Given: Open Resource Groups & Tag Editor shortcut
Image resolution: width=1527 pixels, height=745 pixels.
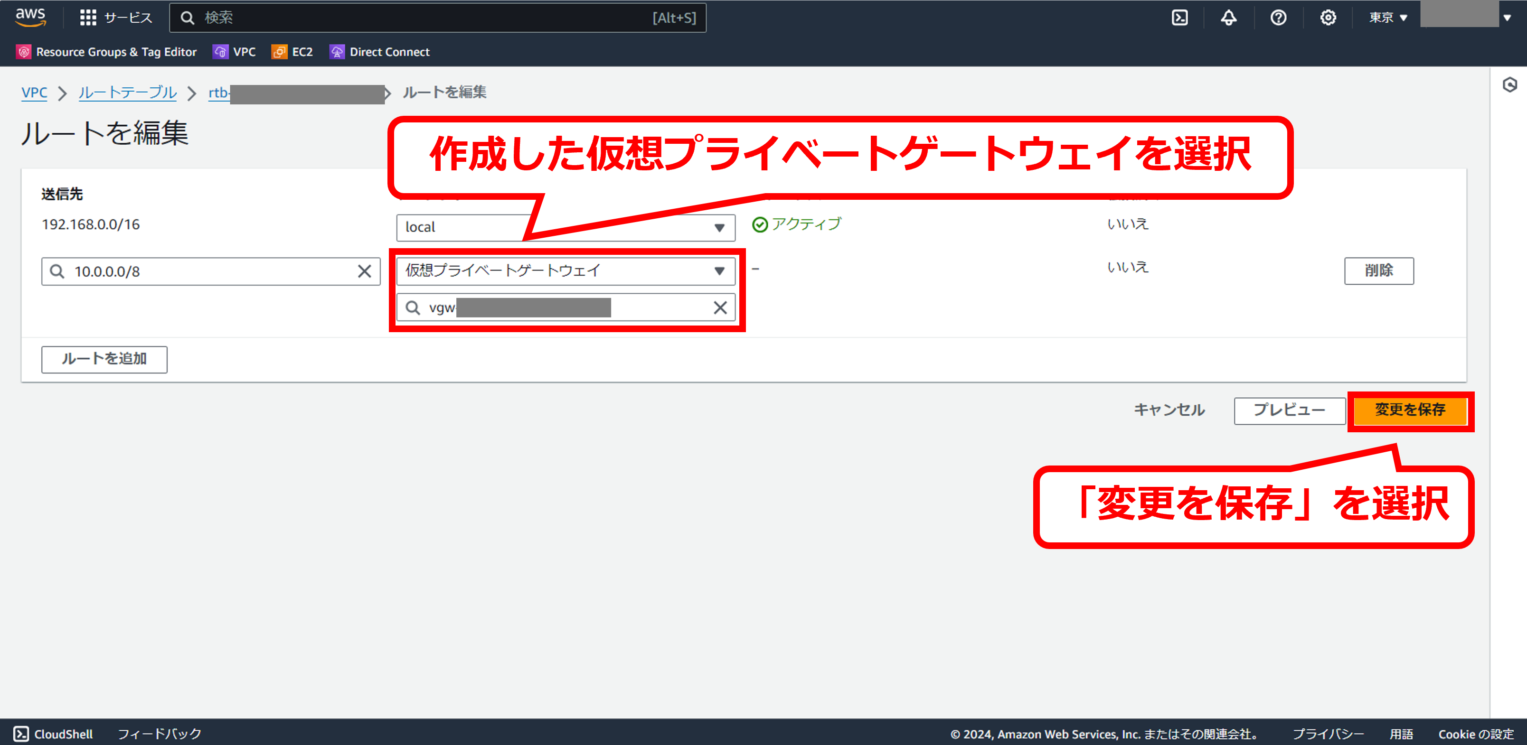Looking at the screenshot, I should [x=107, y=52].
